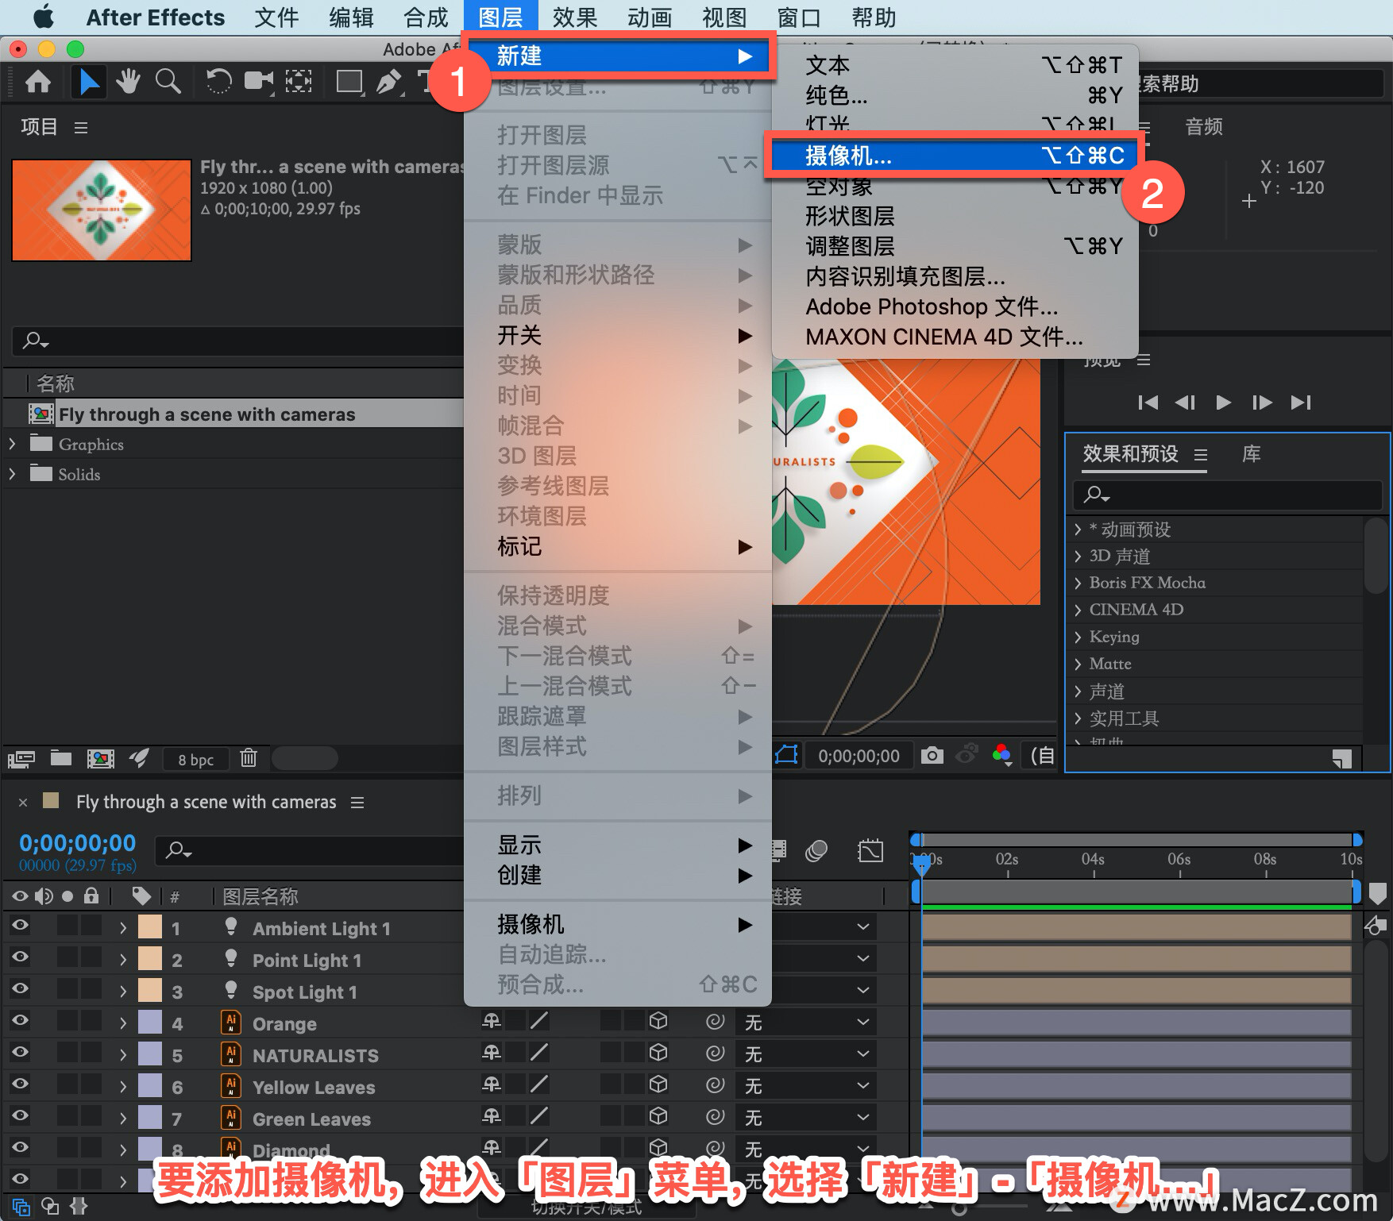The image size is (1393, 1221).
Task: Select the composition thumbnail in project panel
Action: coord(102,210)
